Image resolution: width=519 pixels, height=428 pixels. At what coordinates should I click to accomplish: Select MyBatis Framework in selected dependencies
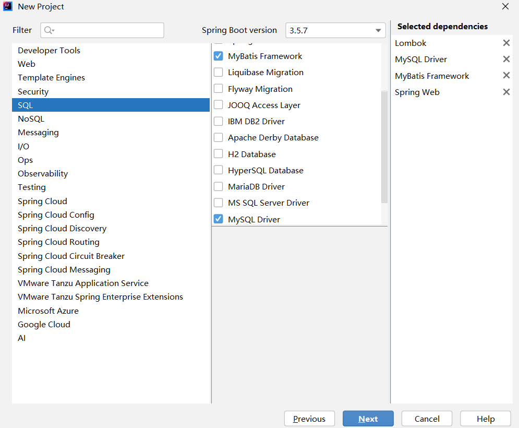click(432, 76)
